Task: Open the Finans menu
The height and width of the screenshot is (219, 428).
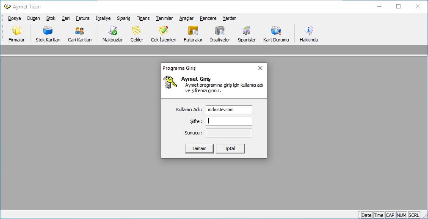Action: coord(143,18)
